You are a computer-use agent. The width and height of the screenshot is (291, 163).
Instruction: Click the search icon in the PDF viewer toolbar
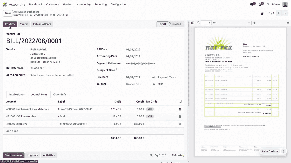coord(198,23)
